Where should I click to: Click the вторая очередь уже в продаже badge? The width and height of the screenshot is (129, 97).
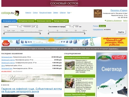pos(119,57)
